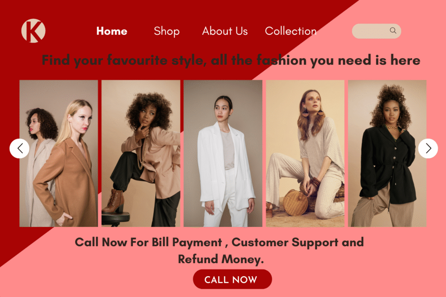Viewport: 446px width, 297px height.
Task: Click inside the beige search field
Action: [376, 31]
